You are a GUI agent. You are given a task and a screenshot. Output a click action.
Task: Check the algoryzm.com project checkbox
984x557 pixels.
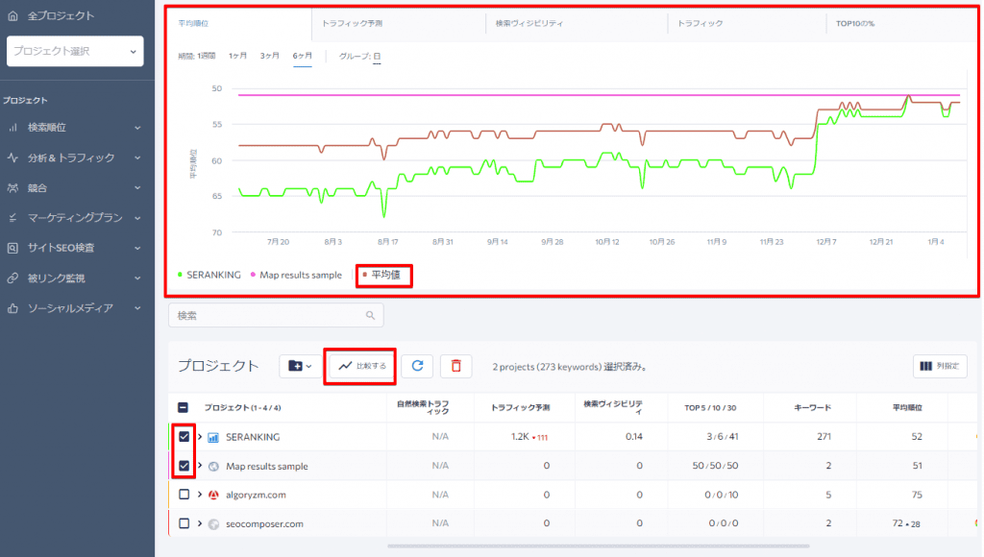[184, 495]
